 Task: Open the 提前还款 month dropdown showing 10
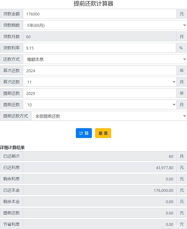pyautogui.click(x=100, y=105)
